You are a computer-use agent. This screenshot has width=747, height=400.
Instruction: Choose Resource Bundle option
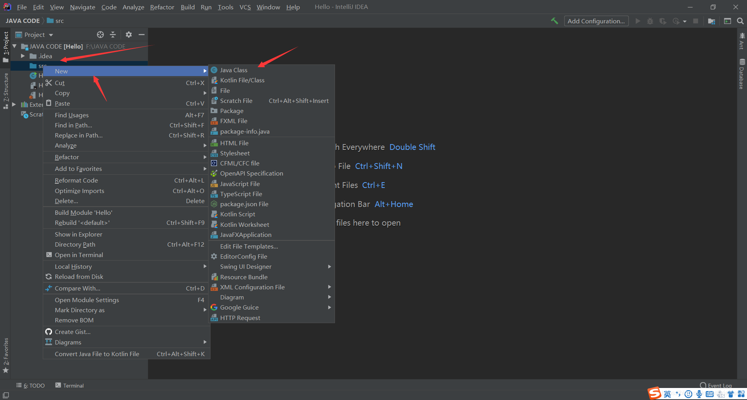272,277
